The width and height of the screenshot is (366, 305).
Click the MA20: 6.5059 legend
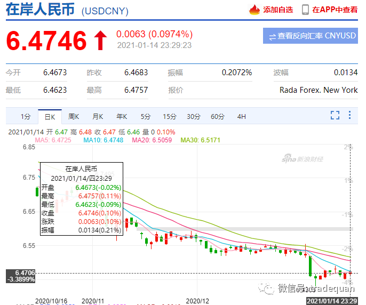click(152, 140)
